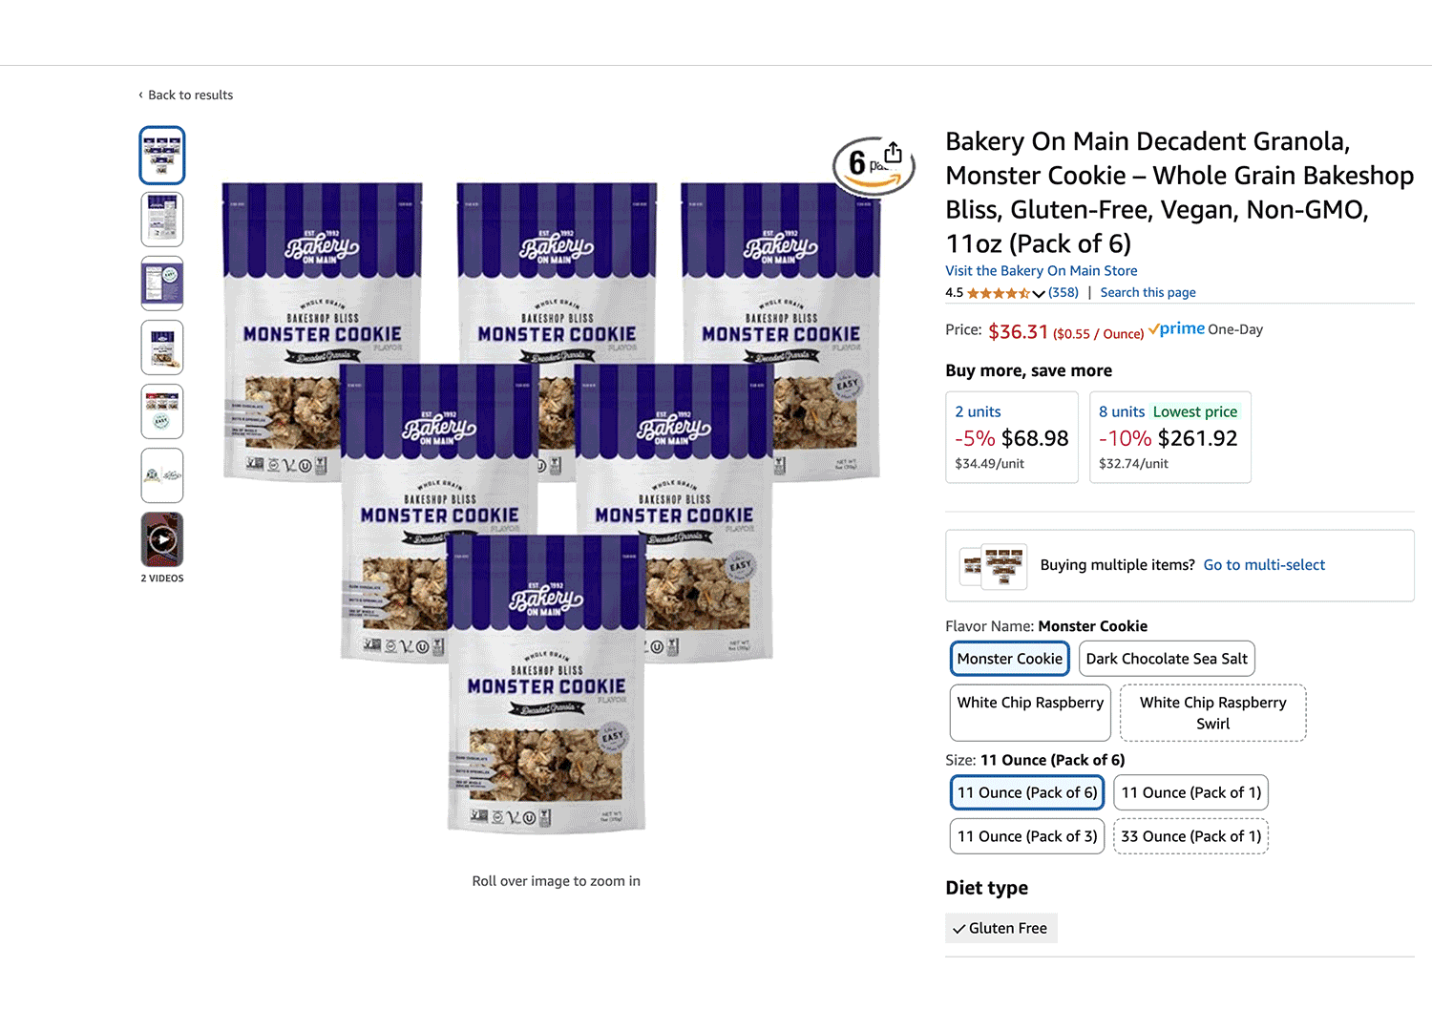Open the 358 reviews link

coord(1063,293)
